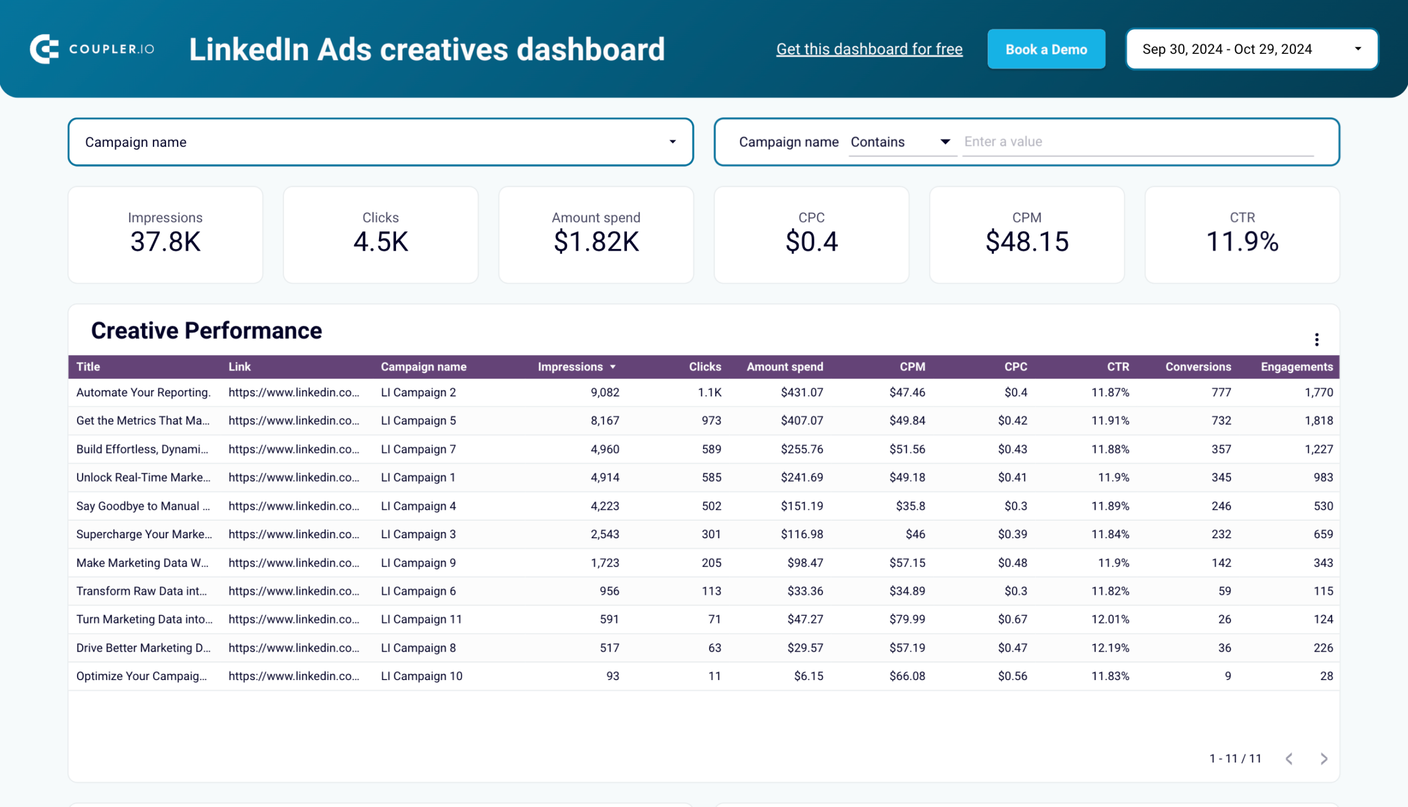Sort by the Engagements column header
This screenshot has width=1408, height=807.
(1296, 367)
